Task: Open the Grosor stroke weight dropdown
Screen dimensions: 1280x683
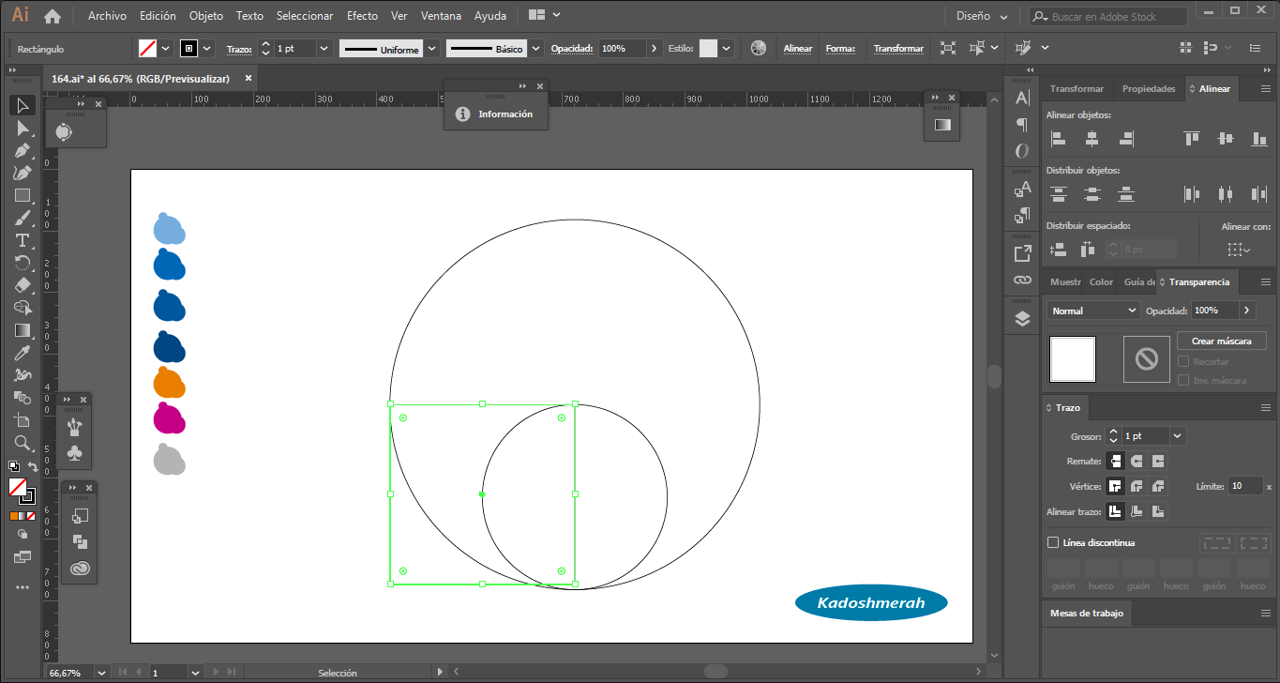Action: 1178,436
